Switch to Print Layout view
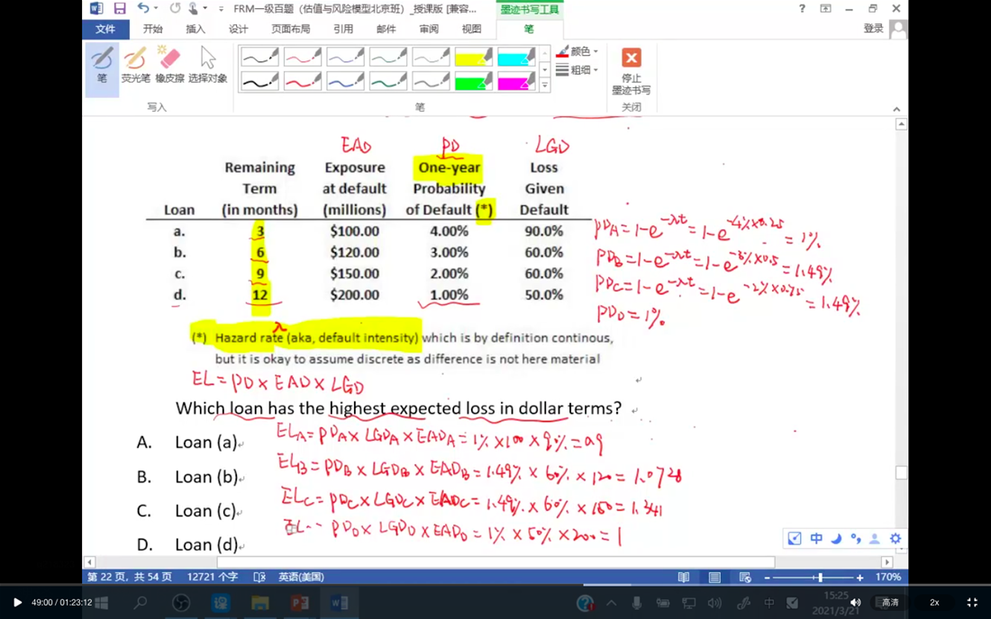The image size is (991, 619). point(714,578)
